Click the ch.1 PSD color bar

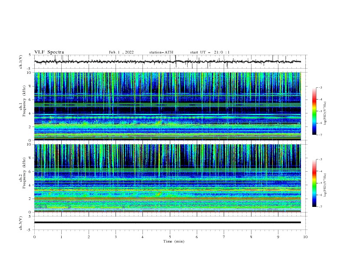pyautogui.click(x=314, y=111)
